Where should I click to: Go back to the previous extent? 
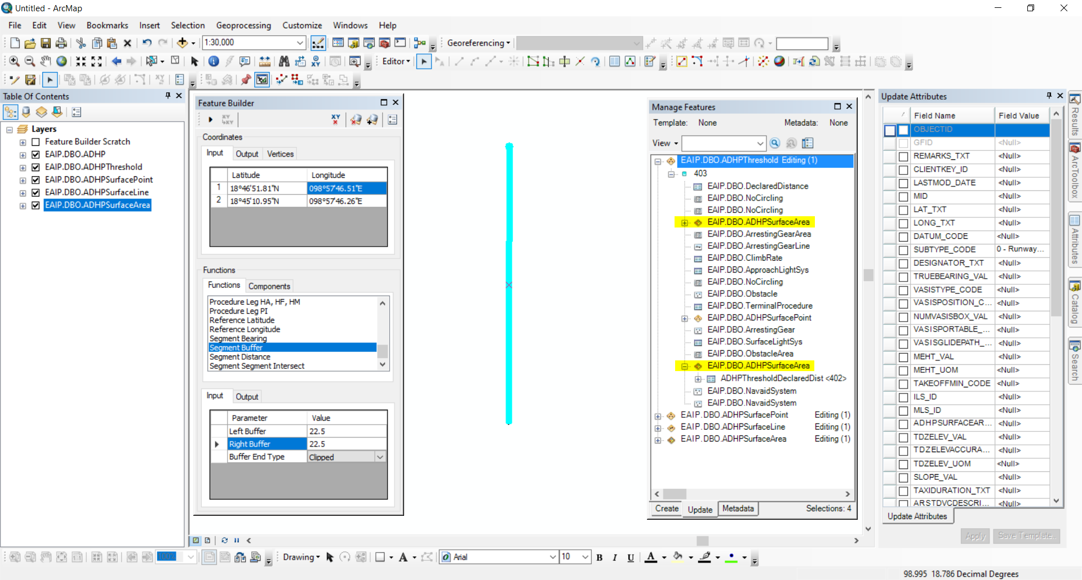(117, 61)
